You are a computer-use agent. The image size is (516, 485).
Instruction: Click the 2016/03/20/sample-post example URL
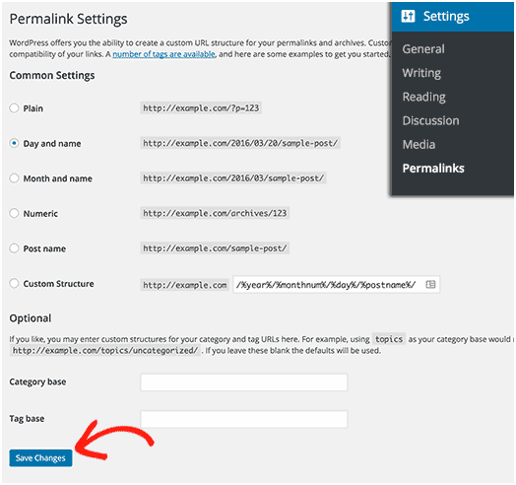tap(240, 143)
